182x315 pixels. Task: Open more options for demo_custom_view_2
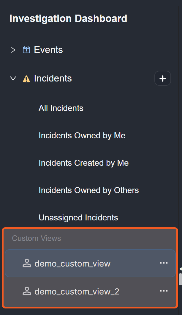pos(164,291)
